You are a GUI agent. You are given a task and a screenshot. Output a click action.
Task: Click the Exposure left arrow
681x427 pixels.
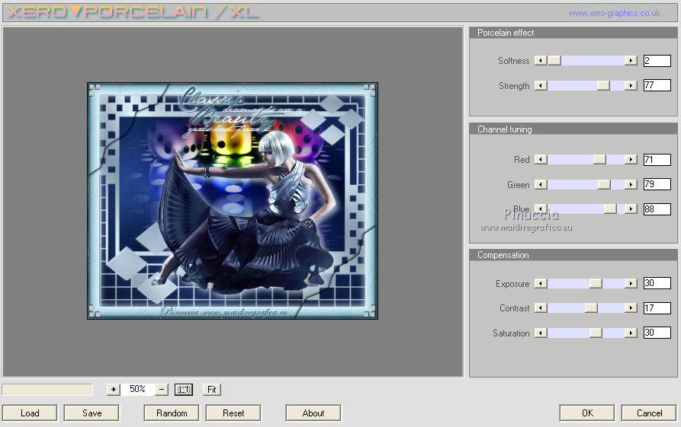541,283
